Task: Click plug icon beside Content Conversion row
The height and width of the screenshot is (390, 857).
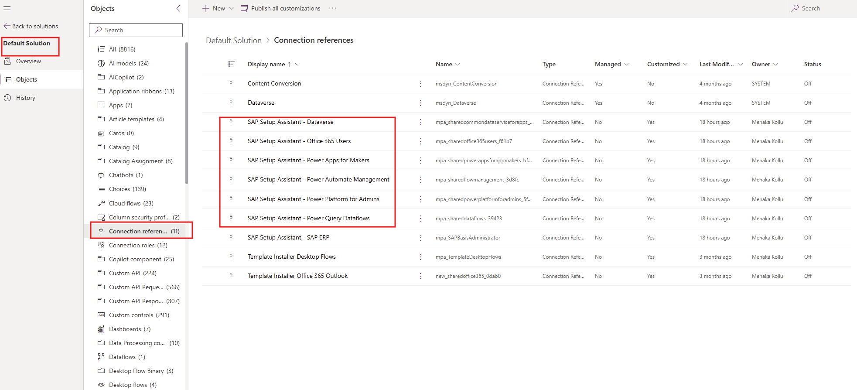Action: [x=231, y=83]
